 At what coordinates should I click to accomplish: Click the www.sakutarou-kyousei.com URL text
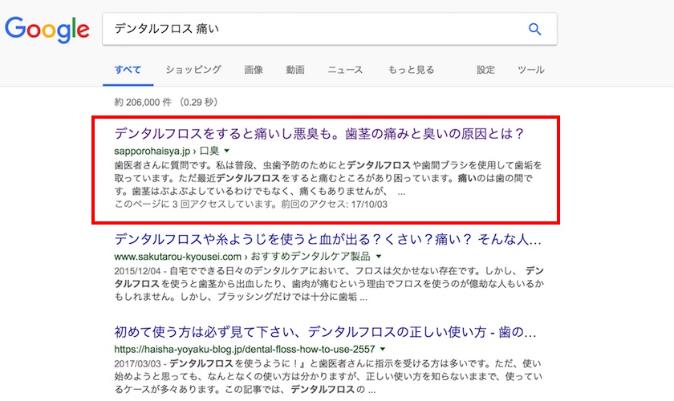pos(242,257)
